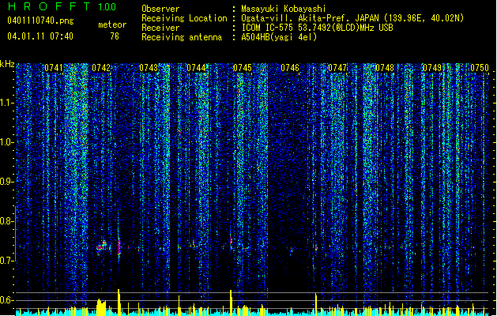
Task: Click the yellow intensity spike before 0745
Action: [231, 303]
